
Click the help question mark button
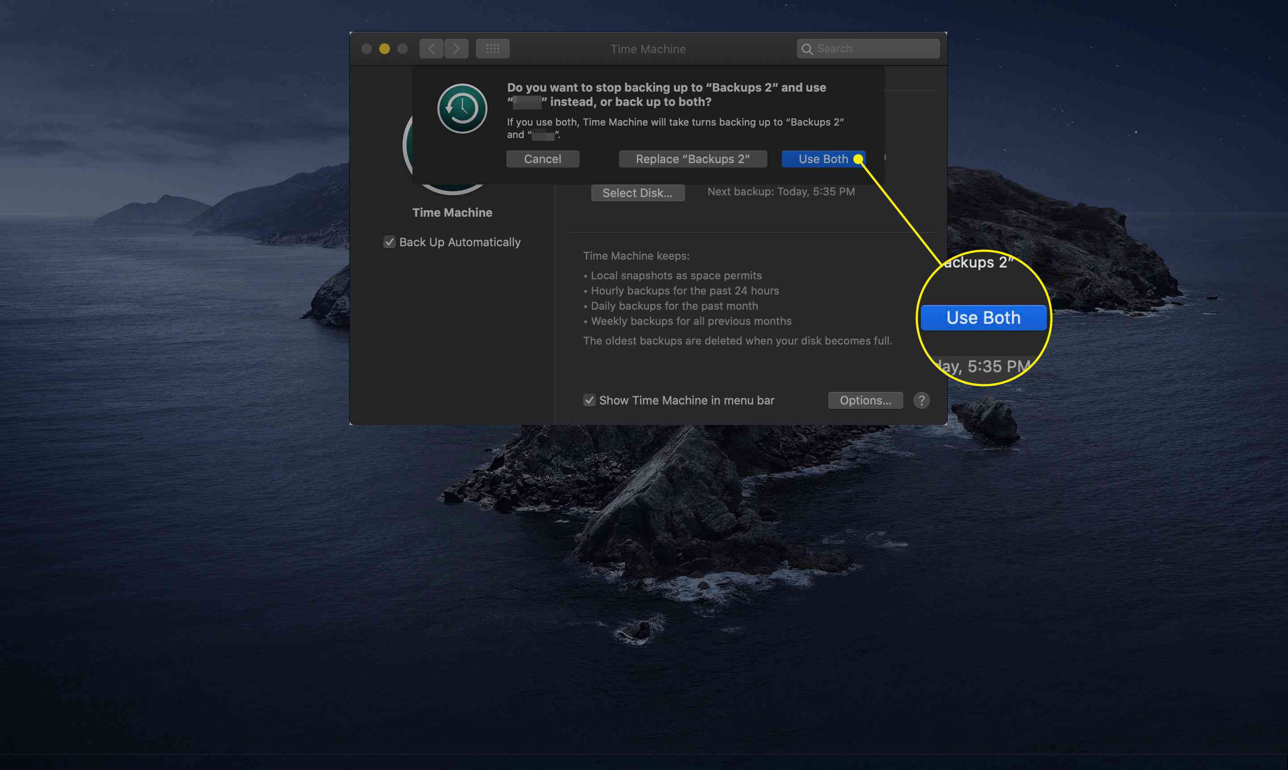pyautogui.click(x=921, y=400)
